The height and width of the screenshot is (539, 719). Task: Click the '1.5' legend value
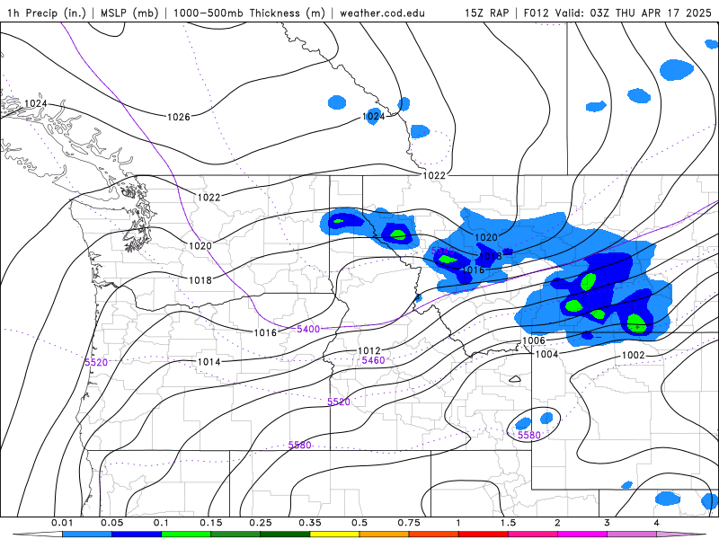click(508, 523)
